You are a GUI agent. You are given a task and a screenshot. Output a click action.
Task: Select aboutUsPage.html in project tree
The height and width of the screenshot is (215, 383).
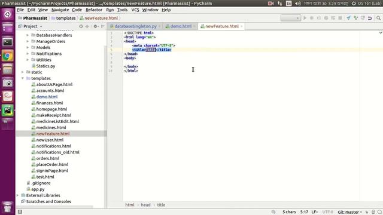(54, 85)
